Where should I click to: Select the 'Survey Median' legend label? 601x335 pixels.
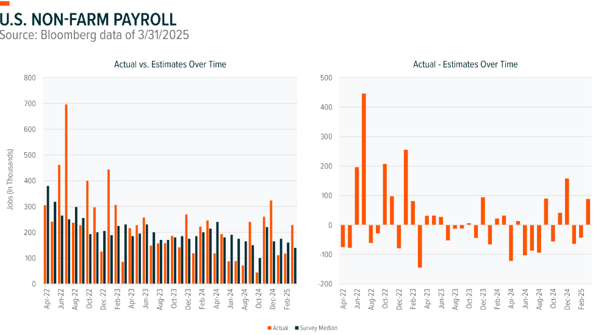point(318,328)
